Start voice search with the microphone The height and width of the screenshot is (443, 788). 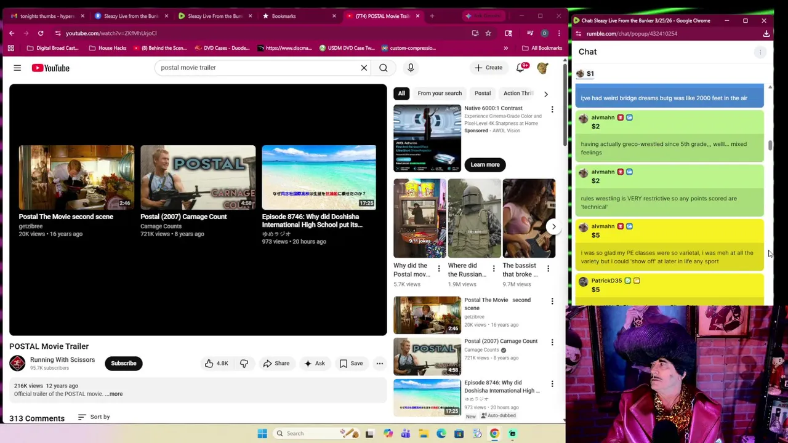coord(411,68)
